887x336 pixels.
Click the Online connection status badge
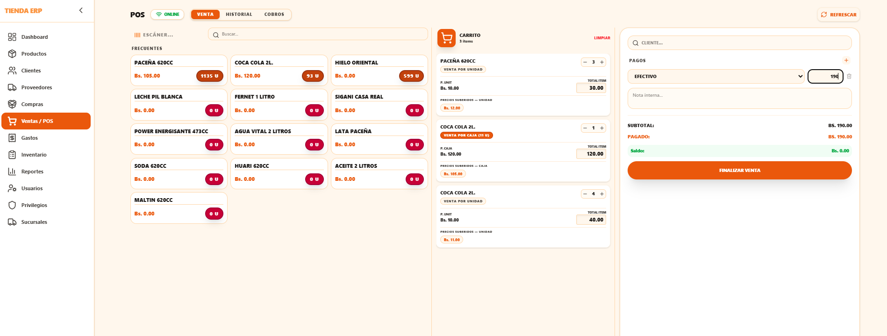click(167, 14)
